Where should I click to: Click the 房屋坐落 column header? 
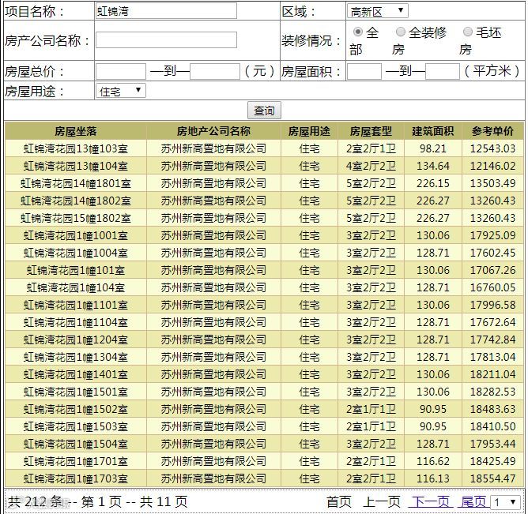(x=76, y=131)
